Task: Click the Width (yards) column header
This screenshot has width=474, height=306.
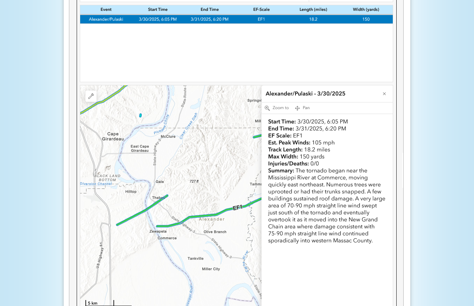Action: pyautogui.click(x=366, y=9)
